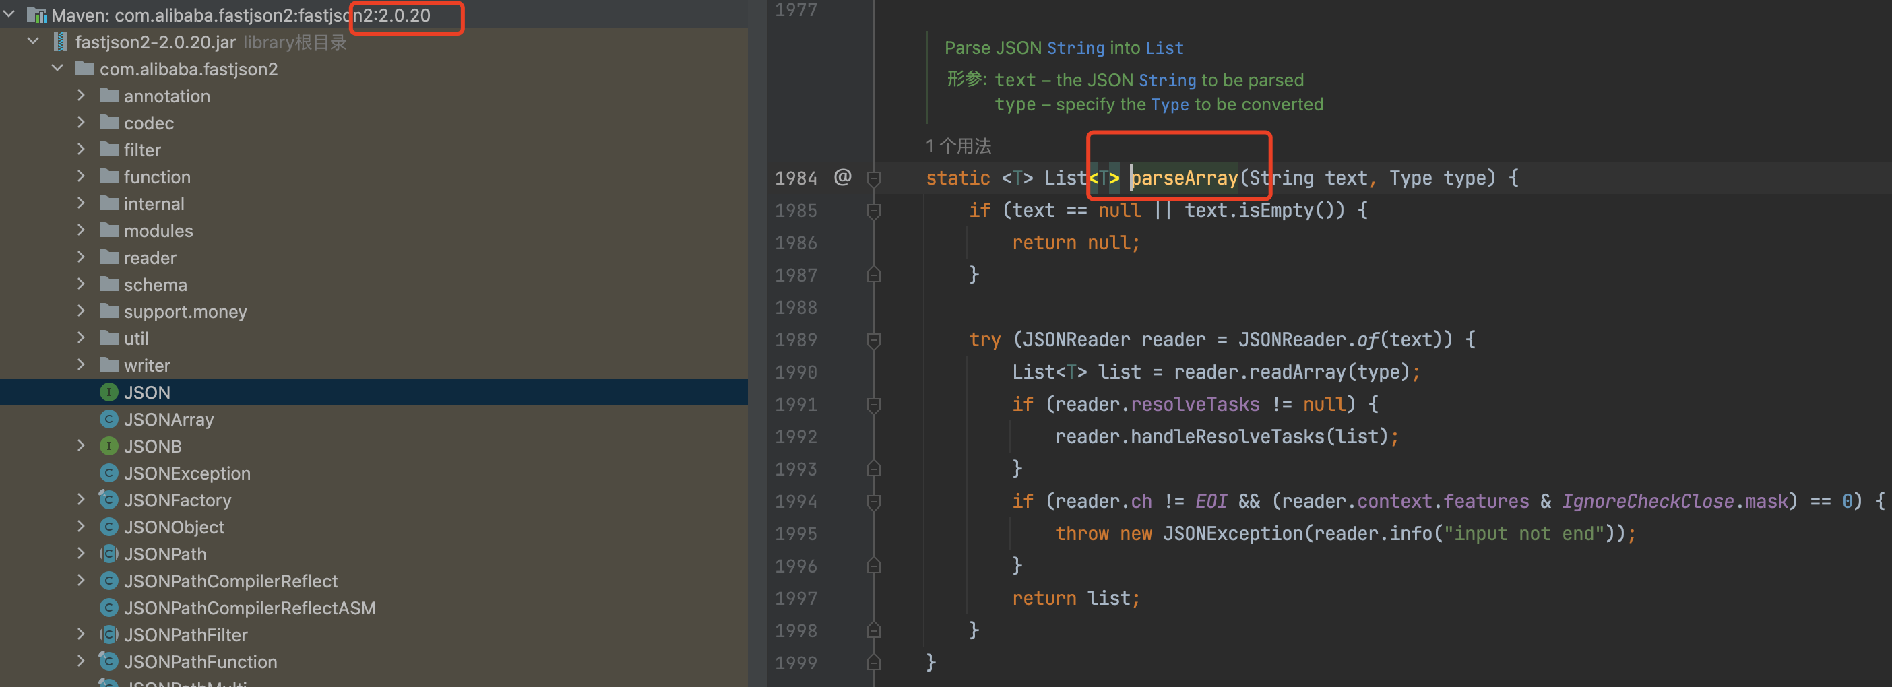Click the schema folder icon

tap(109, 284)
